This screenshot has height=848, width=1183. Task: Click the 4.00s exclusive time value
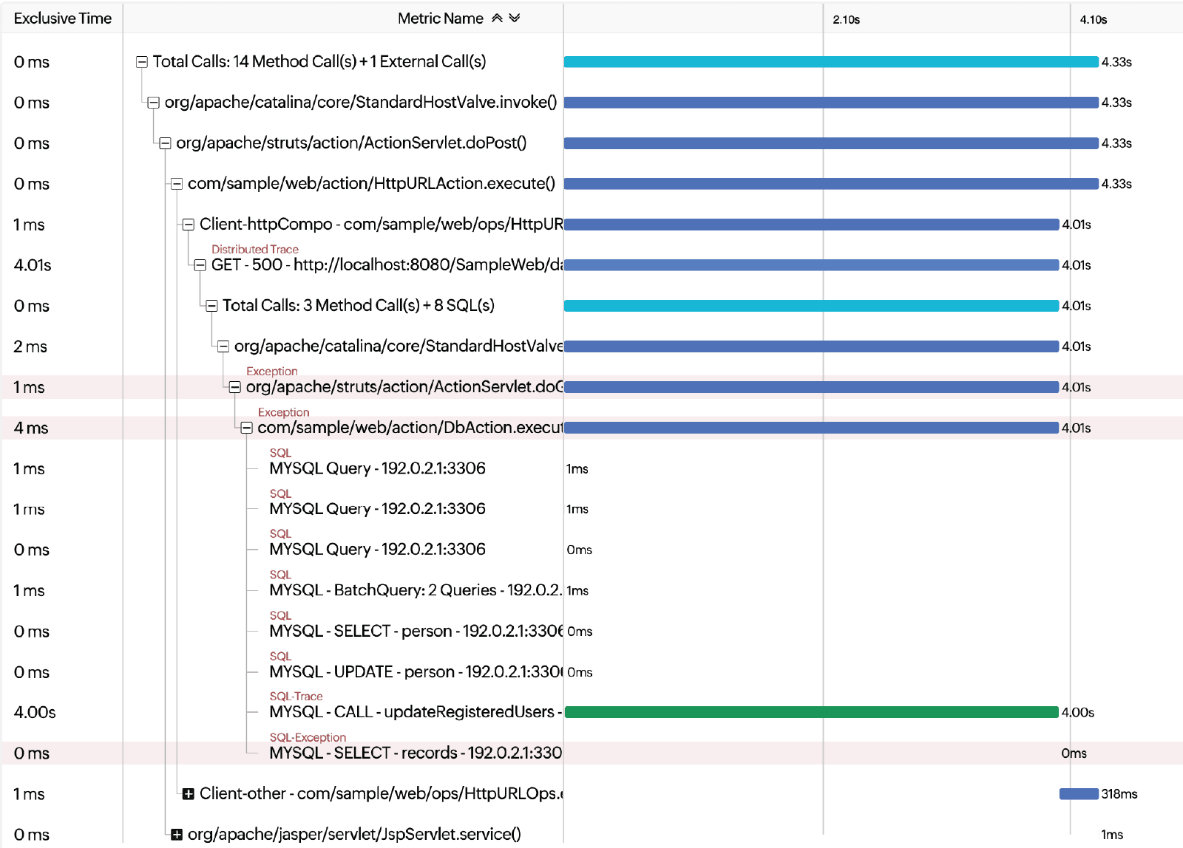35,712
